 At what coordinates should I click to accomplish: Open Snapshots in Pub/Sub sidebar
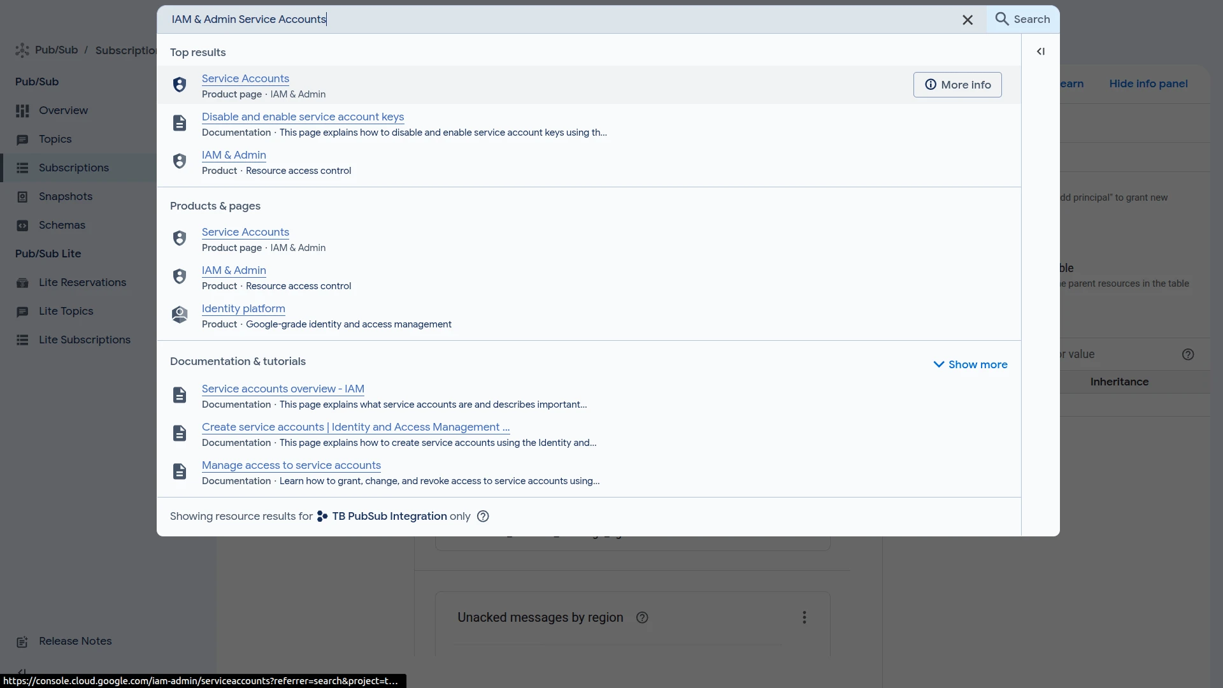click(65, 196)
